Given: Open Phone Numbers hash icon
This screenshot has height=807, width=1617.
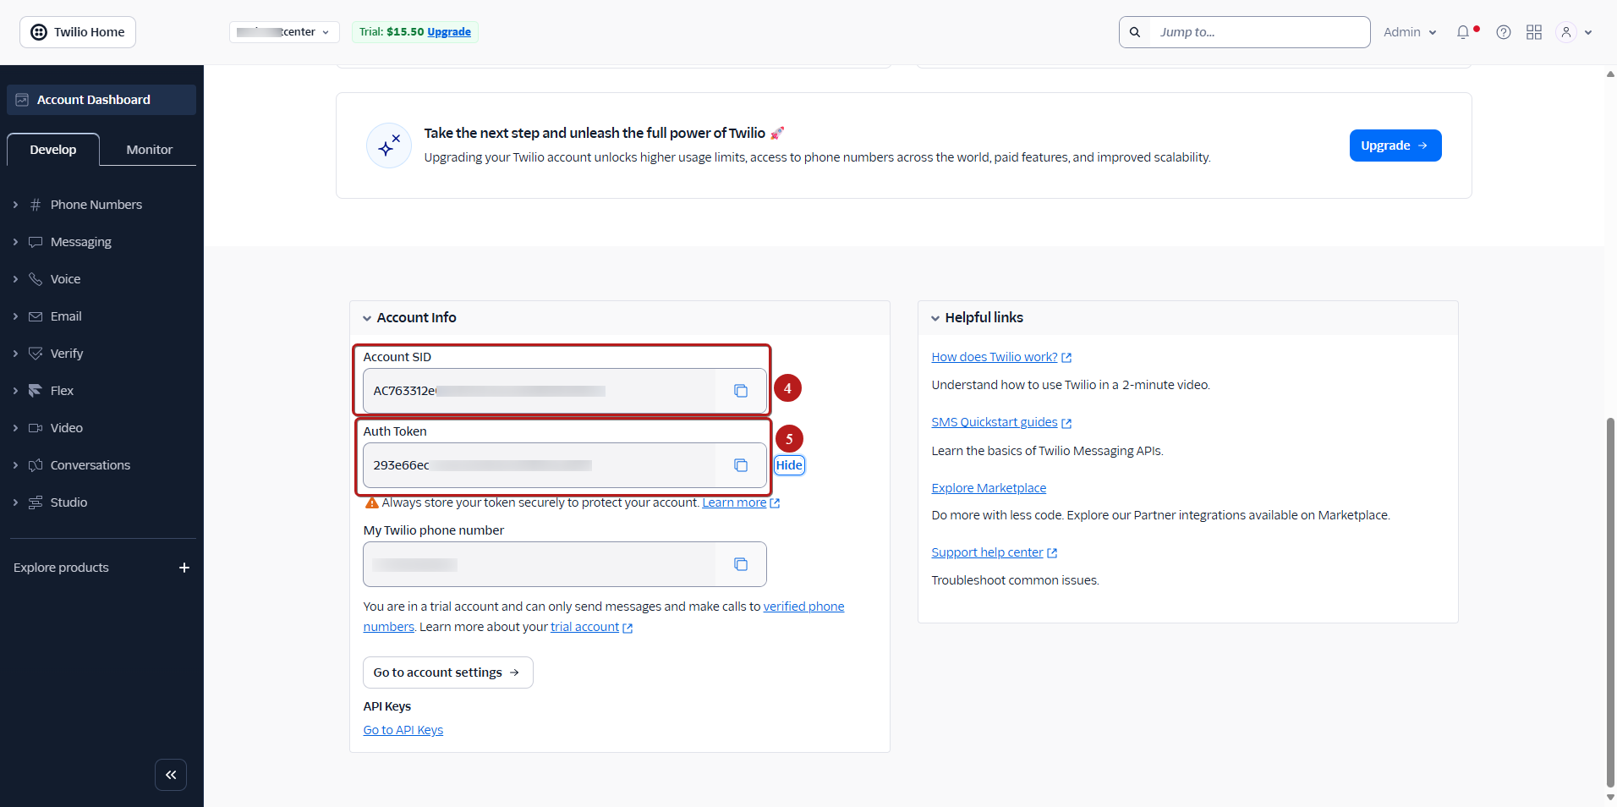Looking at the screenshot, I should (36, 205).
